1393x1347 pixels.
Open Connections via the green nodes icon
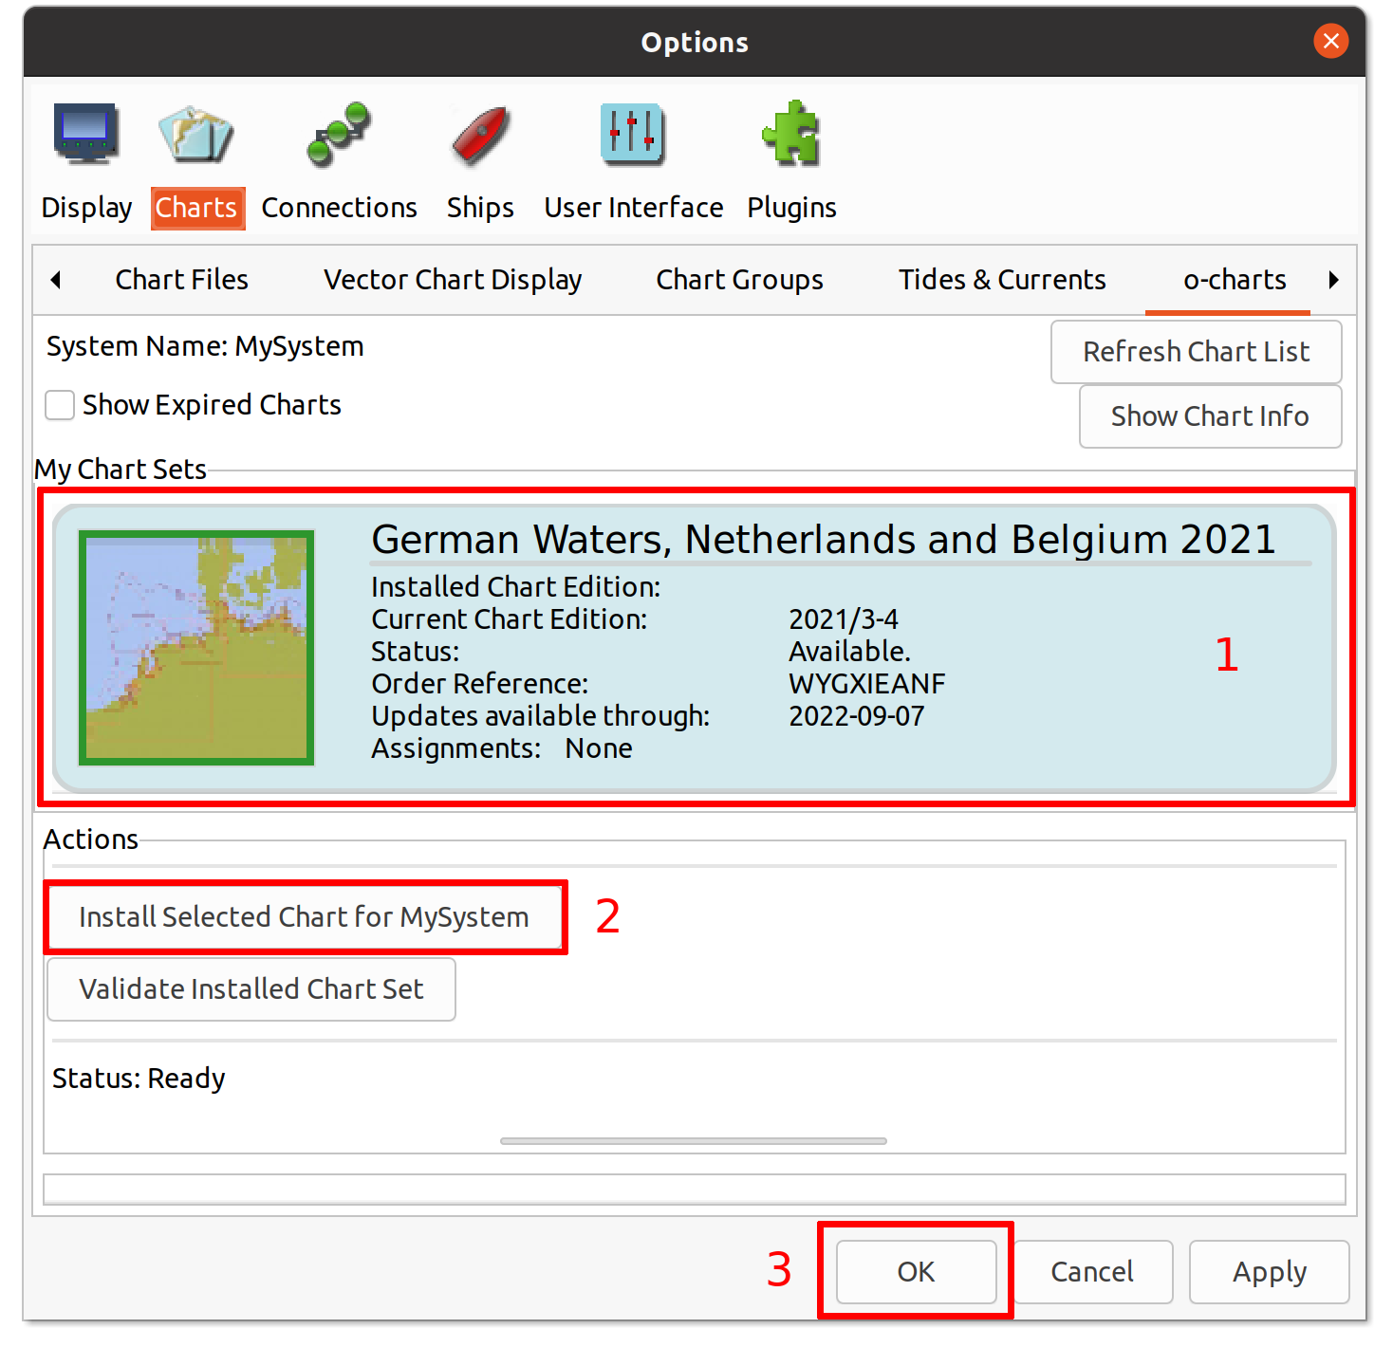click(339, 134)
